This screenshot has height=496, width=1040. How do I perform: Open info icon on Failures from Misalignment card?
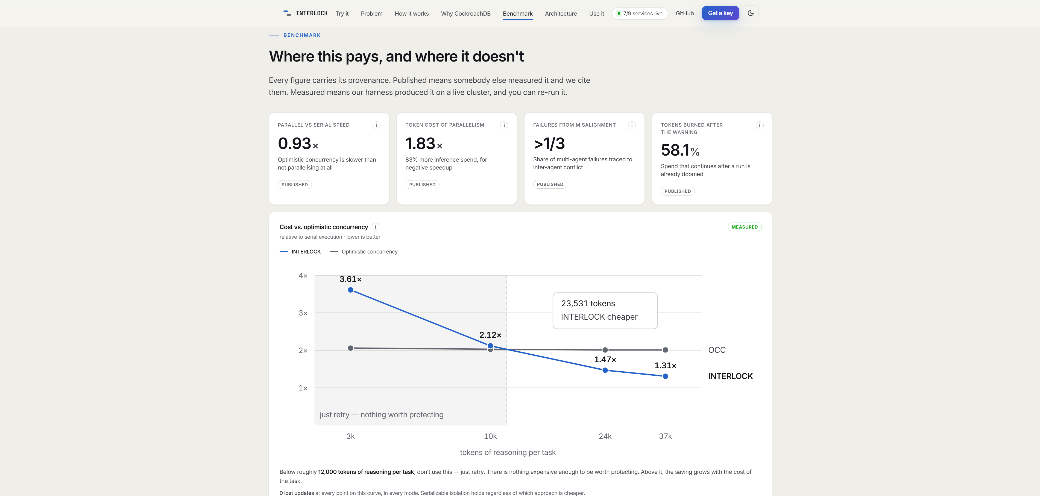point(632,125)
